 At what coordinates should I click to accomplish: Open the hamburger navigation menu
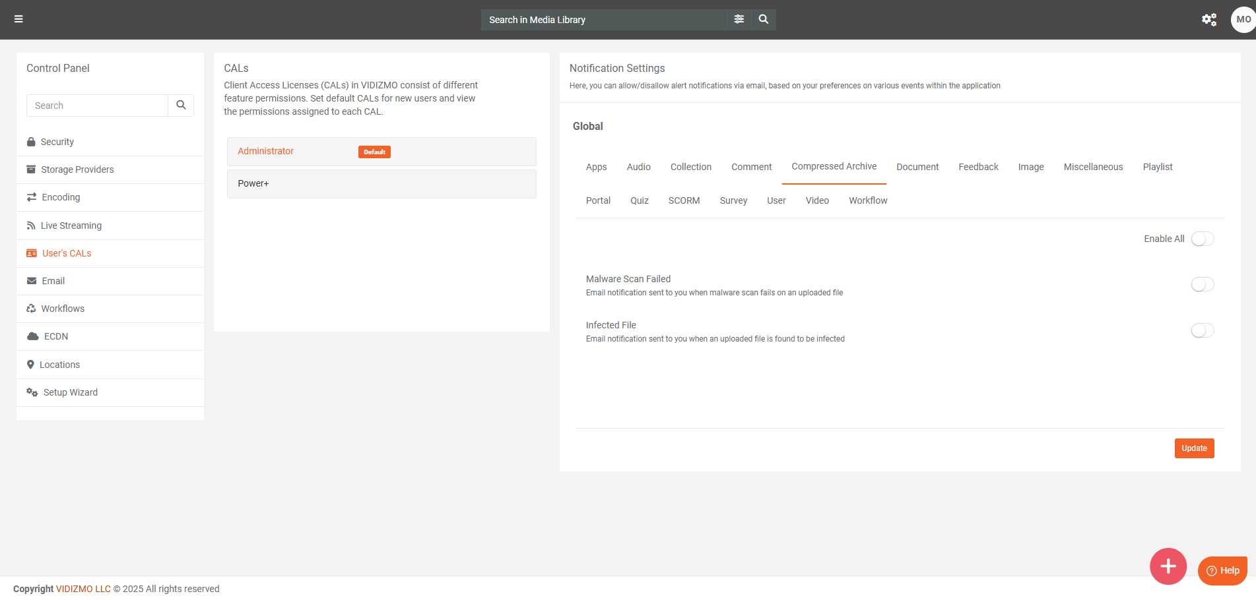(x=18, y=19)
